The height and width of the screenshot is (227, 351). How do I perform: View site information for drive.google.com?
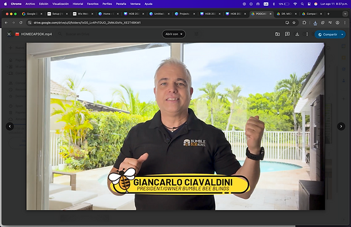29,22
